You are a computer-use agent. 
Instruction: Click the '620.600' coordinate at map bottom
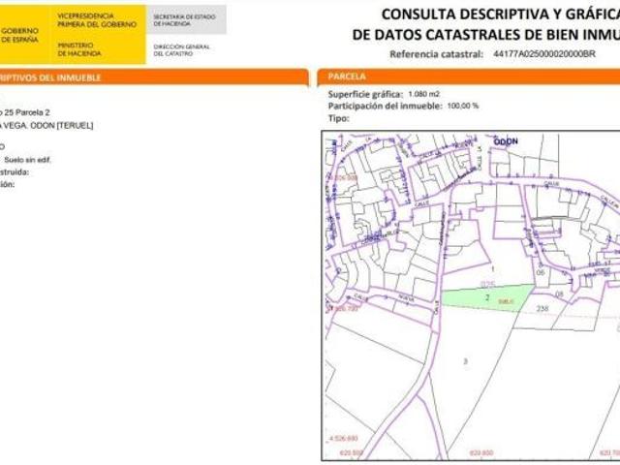[x=481, y=452]
